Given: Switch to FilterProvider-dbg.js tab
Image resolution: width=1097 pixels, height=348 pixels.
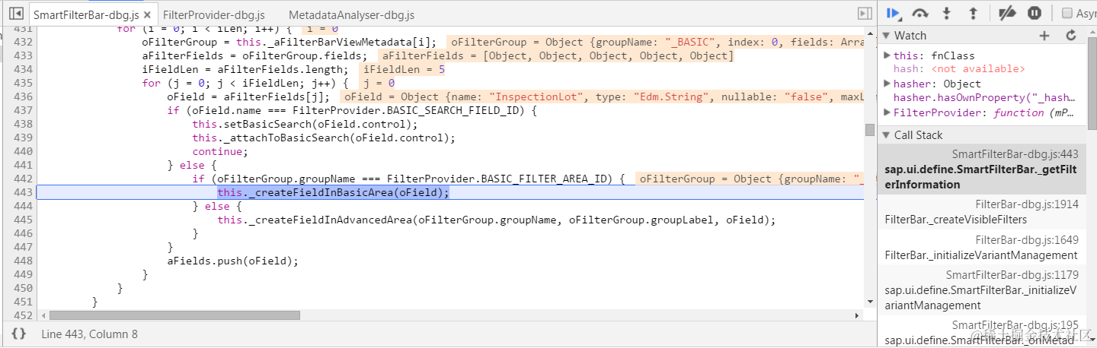Looking at the screenshot, I should [214, 14].
